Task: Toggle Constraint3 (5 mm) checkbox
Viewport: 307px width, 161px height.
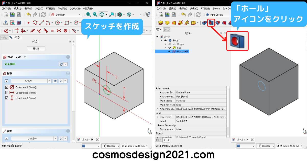Action: tap(7, 98)
